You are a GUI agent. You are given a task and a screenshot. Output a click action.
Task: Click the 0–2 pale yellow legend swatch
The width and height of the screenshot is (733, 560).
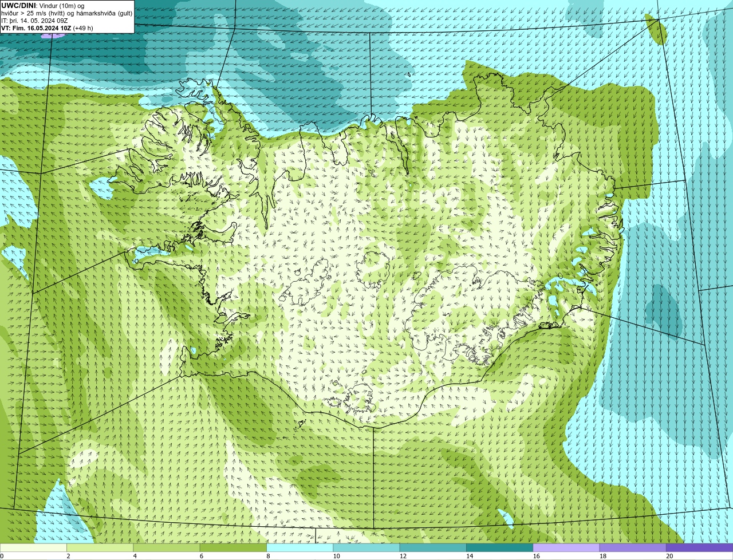[x=33, y=547]
